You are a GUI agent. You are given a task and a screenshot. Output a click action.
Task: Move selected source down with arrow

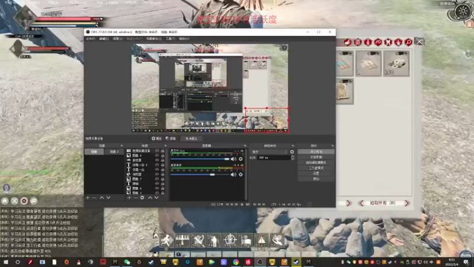[156, 198]
